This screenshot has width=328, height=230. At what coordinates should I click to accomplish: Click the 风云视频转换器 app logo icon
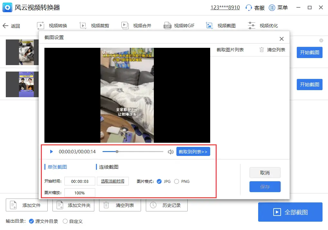pos(7,7)
